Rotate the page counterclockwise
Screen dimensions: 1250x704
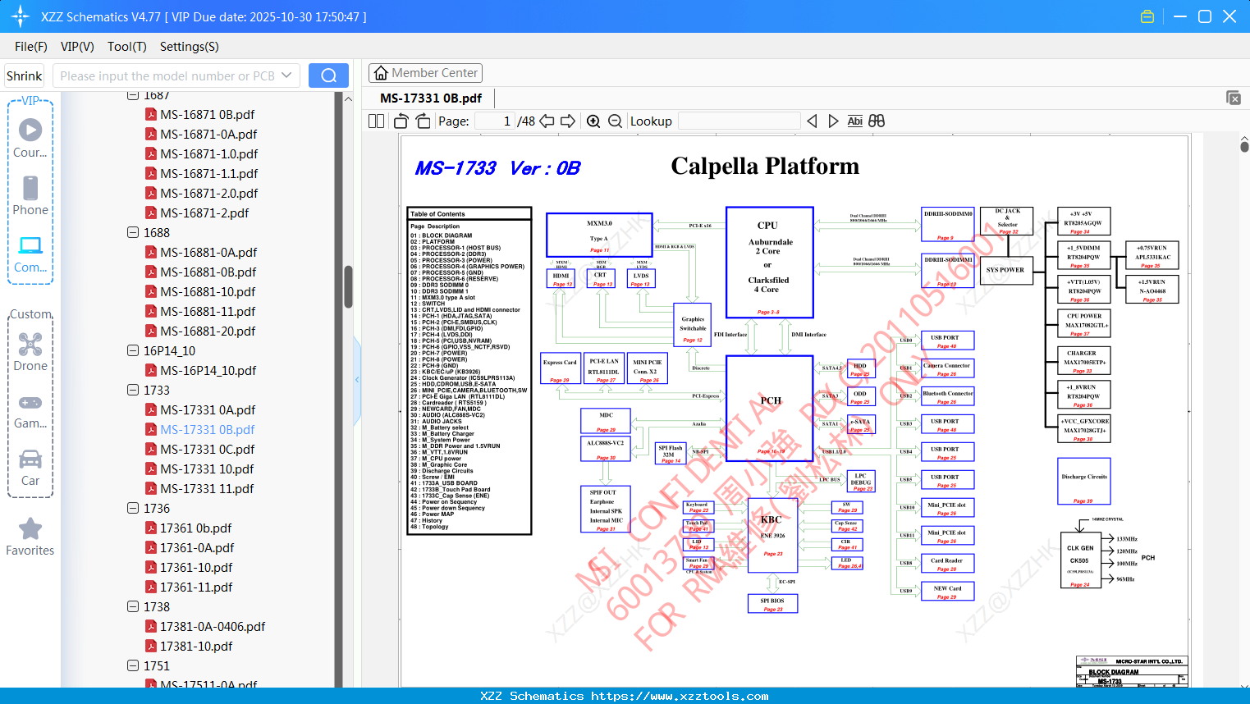(x=401, y=121)
